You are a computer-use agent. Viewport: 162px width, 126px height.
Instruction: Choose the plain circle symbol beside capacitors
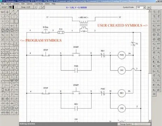coord(16,103)
